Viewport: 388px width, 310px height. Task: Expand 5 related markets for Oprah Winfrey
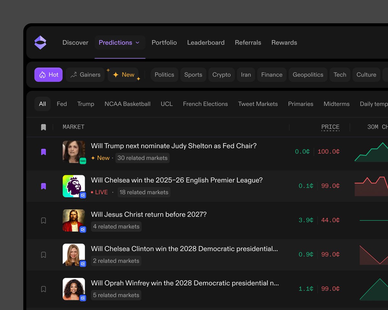pyautogui.click(x=116, y=295)
